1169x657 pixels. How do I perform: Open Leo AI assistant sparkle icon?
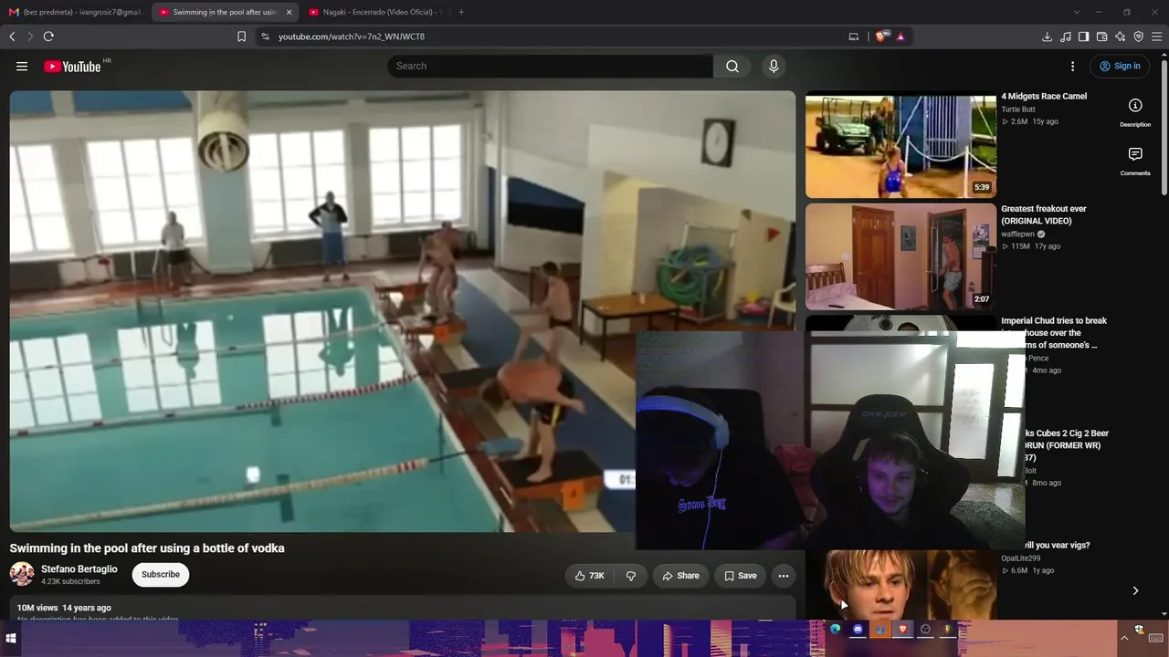1120,36
